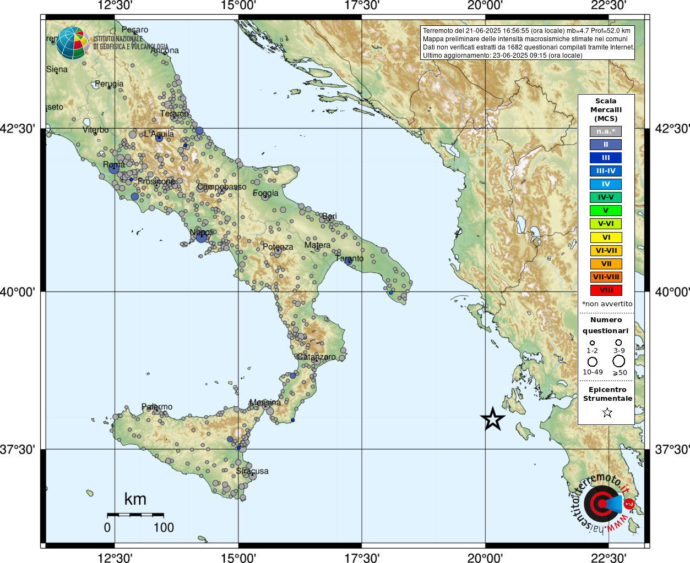This screenshot has width=690, height=563.
Task: Click the scale bar 100 label
Action: tap(164, 528)
